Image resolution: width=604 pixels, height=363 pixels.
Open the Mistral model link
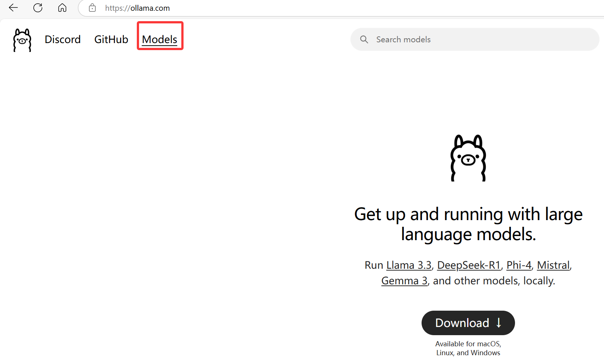554,265
